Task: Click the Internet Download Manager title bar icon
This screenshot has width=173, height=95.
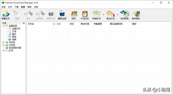Action: click(3, 3)
